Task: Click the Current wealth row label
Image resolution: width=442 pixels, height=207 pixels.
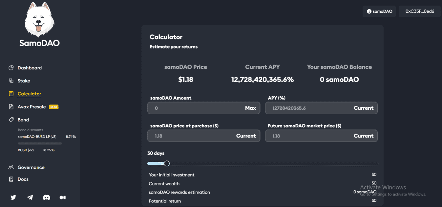Action: pos(164,184)
